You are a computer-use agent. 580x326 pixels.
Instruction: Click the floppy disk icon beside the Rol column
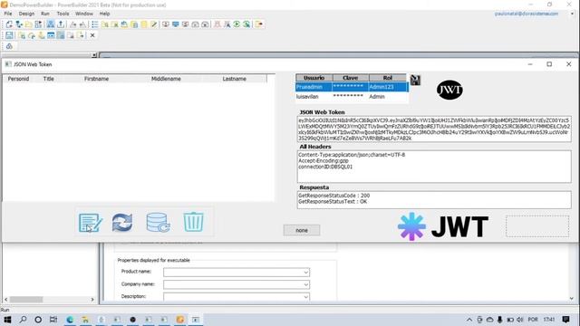point(415,81)
